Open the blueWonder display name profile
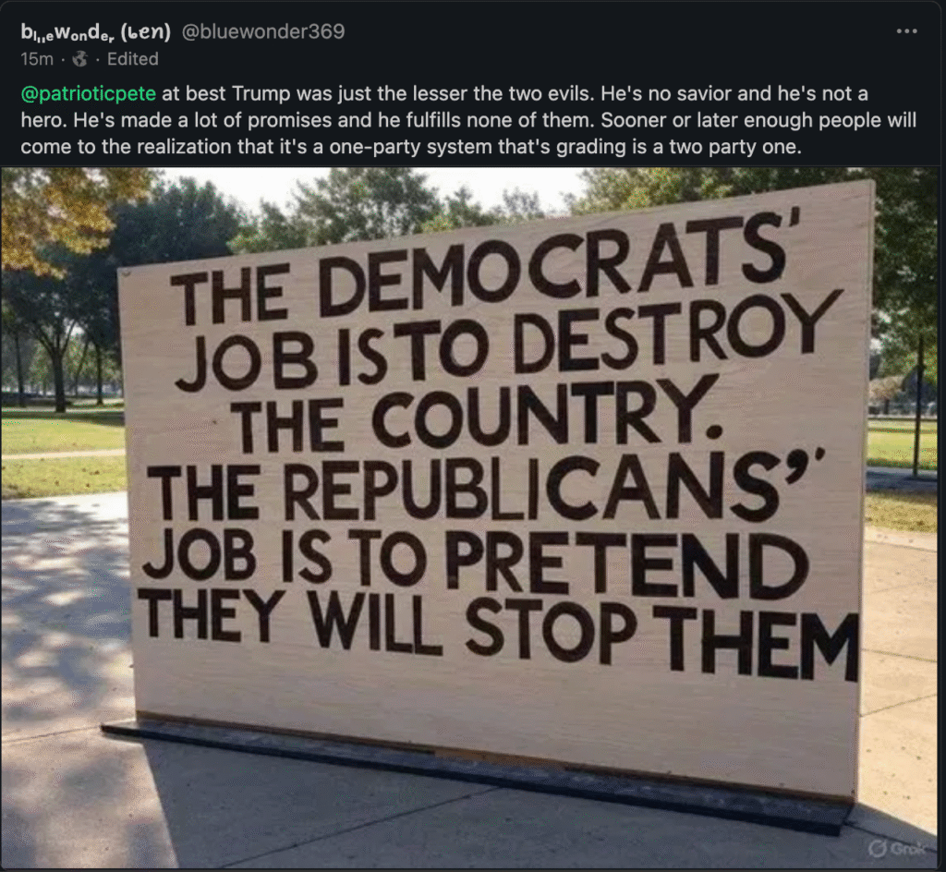This screenshot has width=946, height=872. point(95,31)
